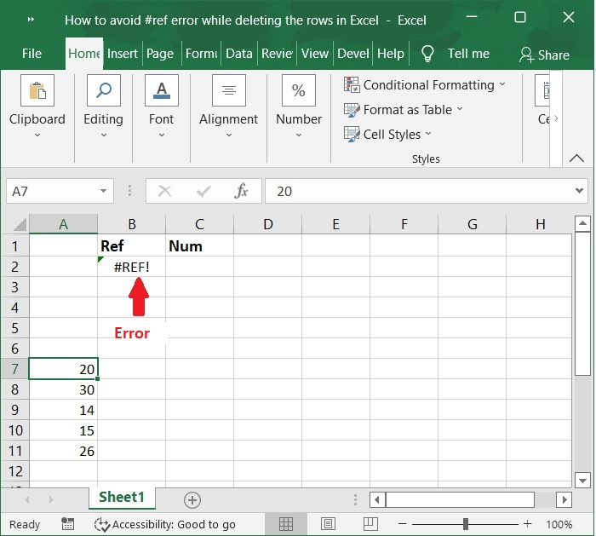This screenshot has height=536, width=596.
Task: Switch to the Developer tab
Action: pos(353,54)
